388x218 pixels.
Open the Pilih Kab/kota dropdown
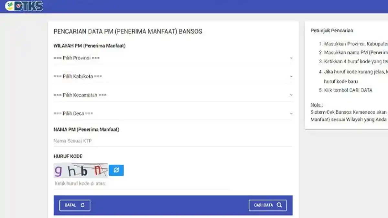click(x=173, y=76)
